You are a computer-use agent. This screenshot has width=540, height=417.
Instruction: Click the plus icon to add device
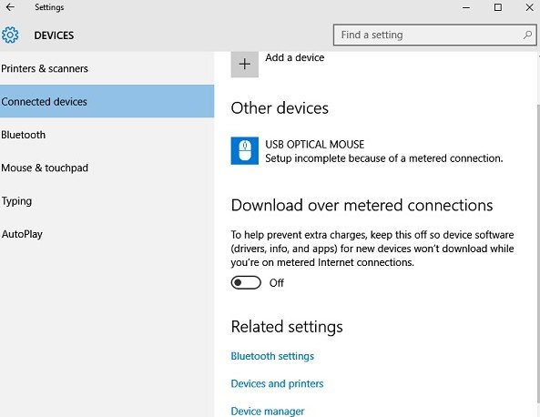tap(245, 64)
